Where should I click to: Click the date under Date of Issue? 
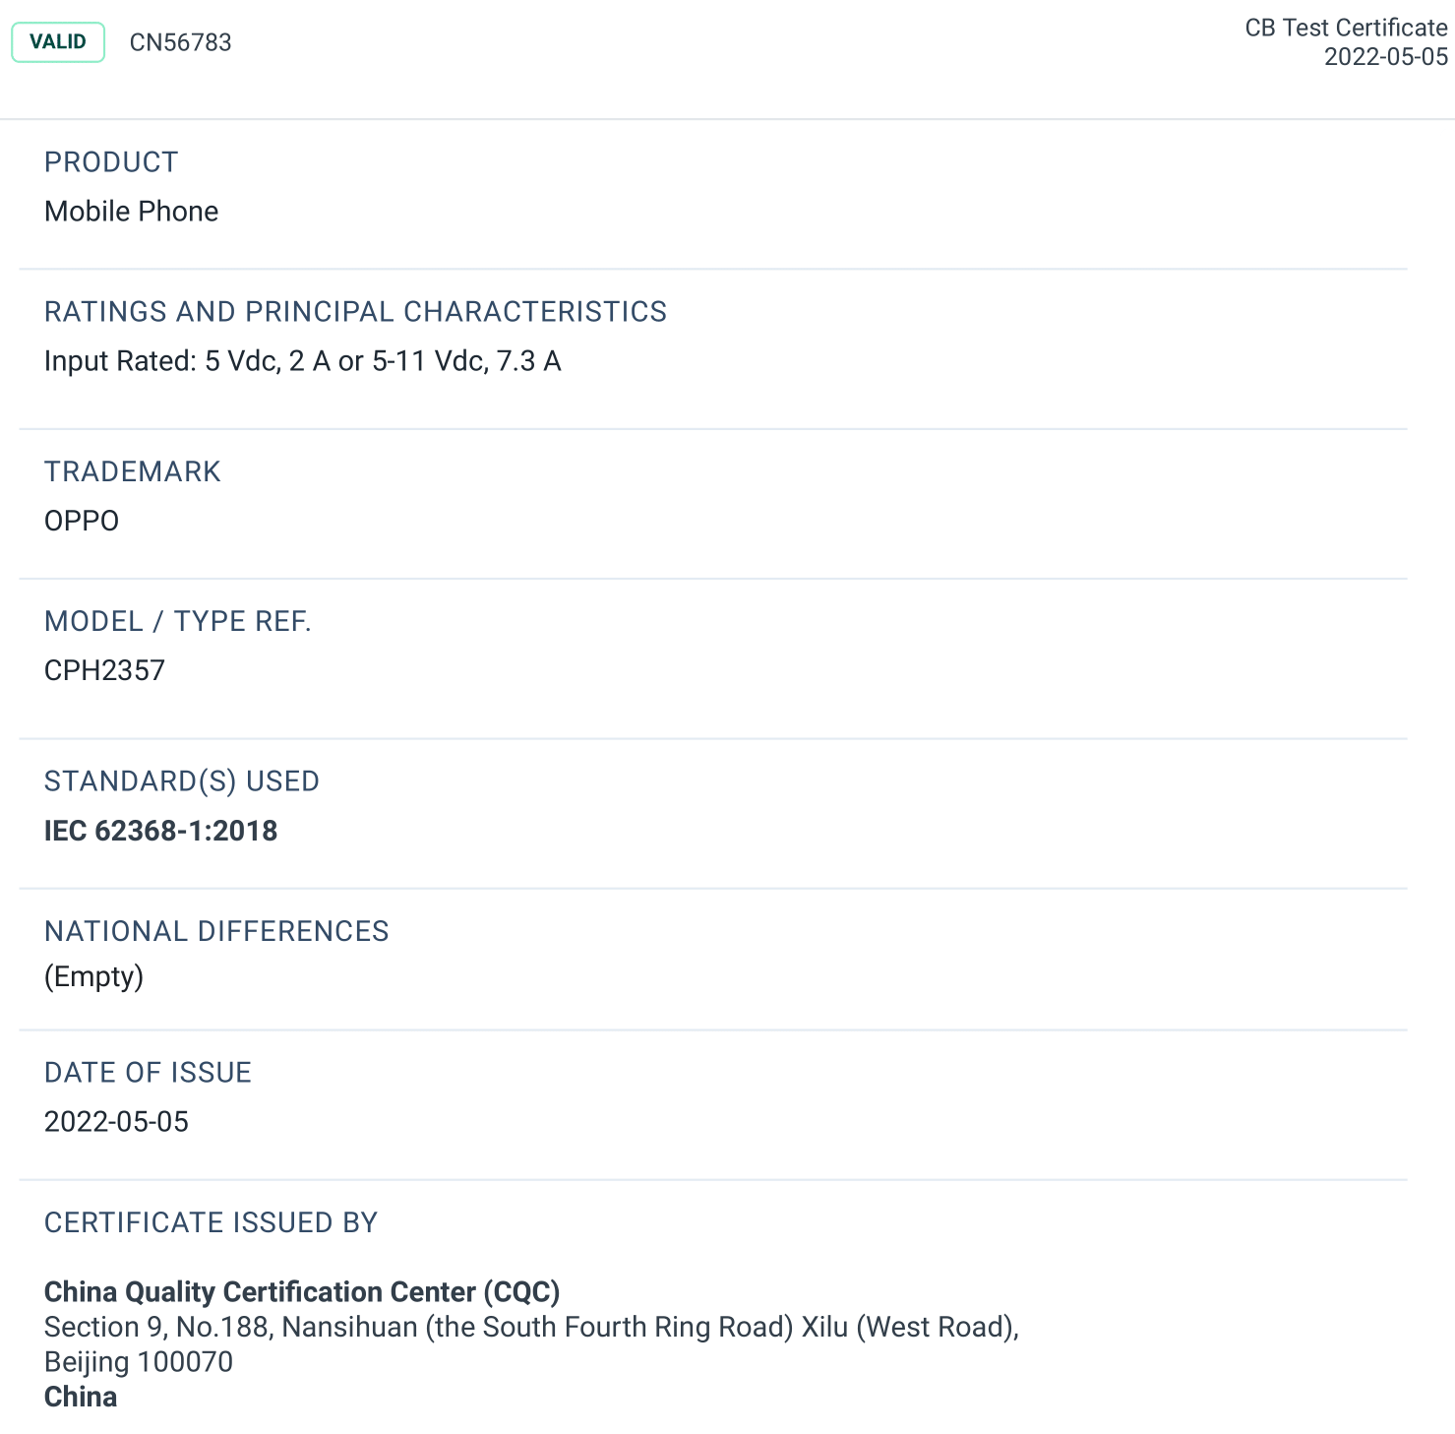pyautogui.click(x=116, y=1122)
